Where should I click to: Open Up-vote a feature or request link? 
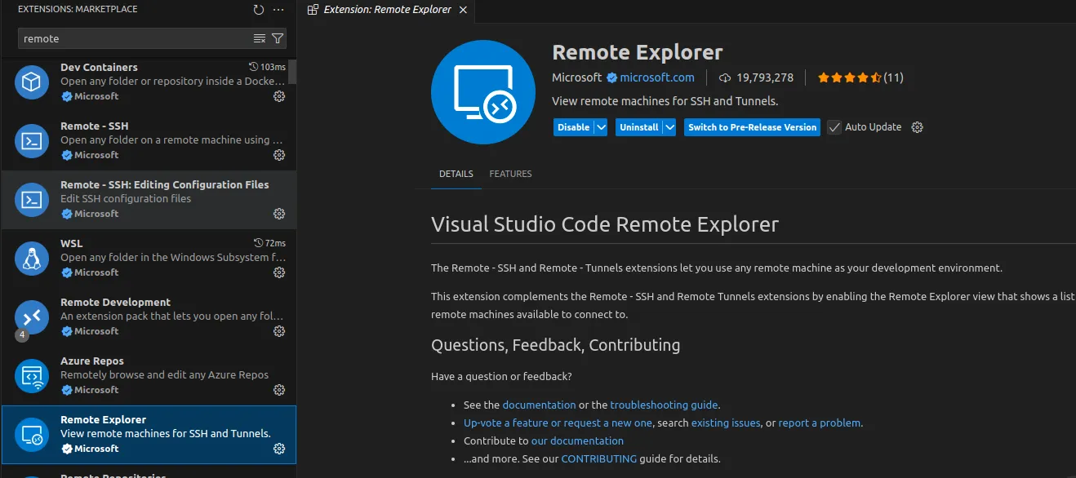(558, 423)
